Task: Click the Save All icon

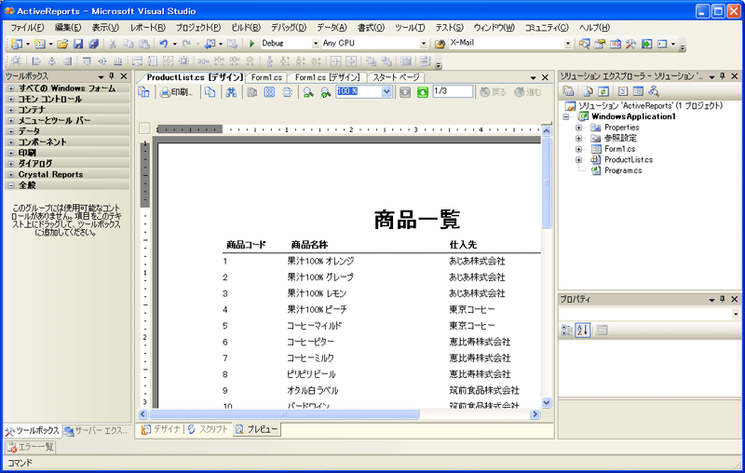Action: click(94, 44)
